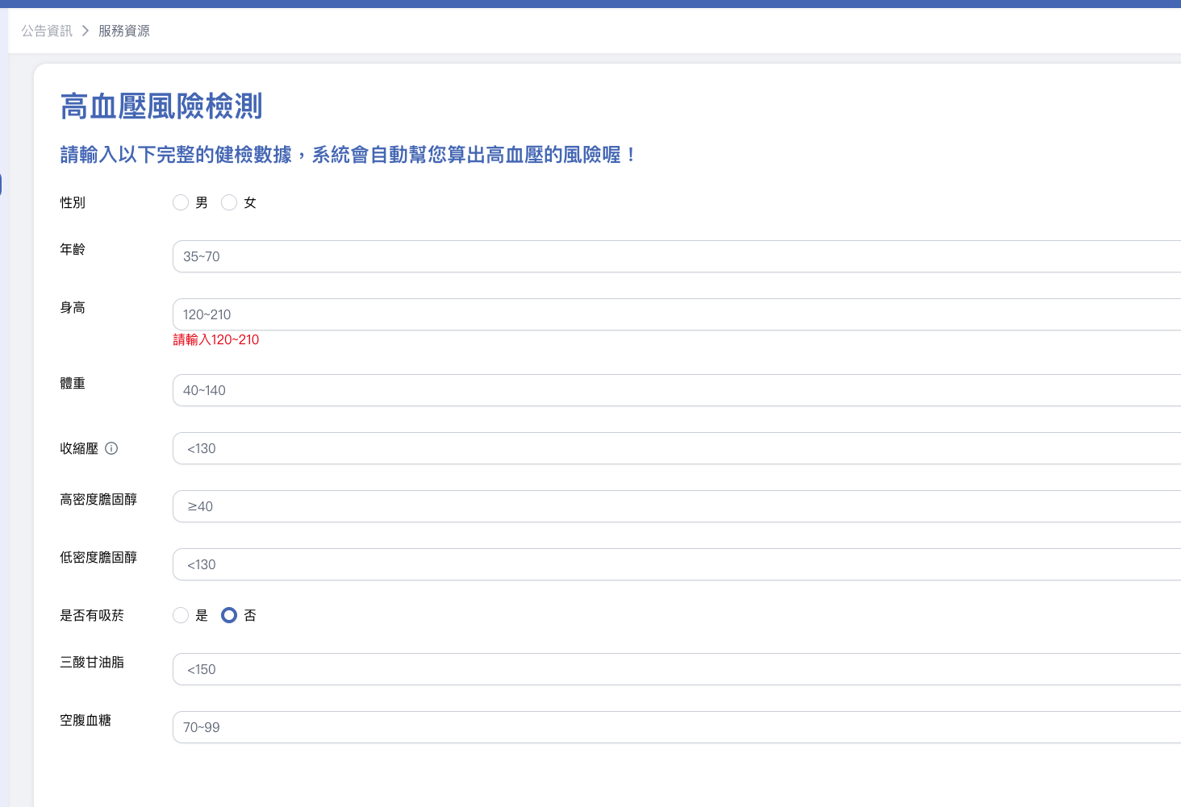The width and height of the screenshot is (1181, 807).
Task: Select 女 for 性別
Action: tap(229, 202)
